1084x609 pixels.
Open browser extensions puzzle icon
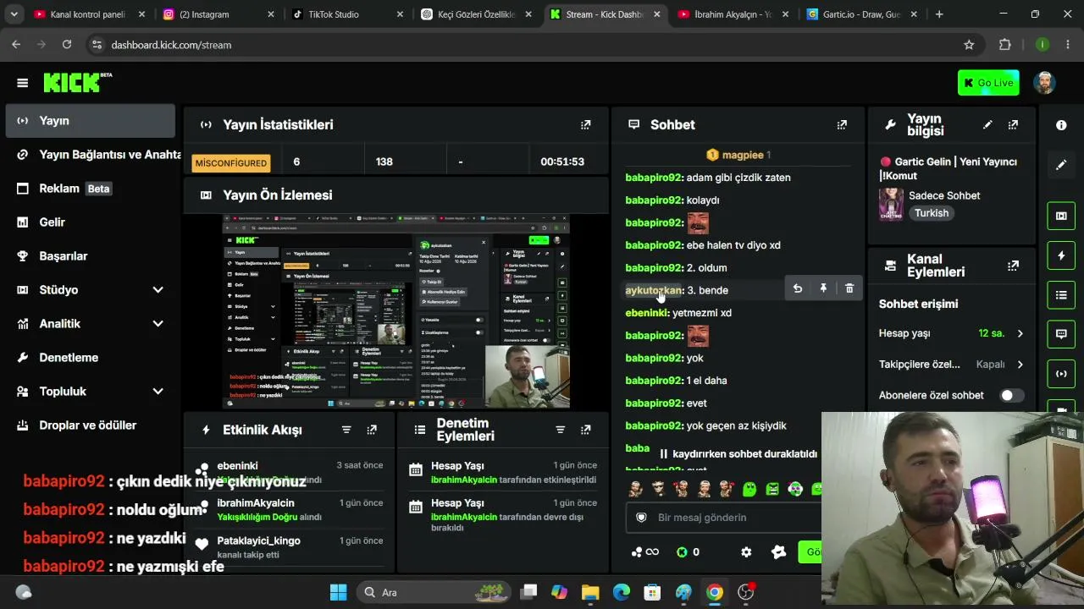click(1005, 45)
